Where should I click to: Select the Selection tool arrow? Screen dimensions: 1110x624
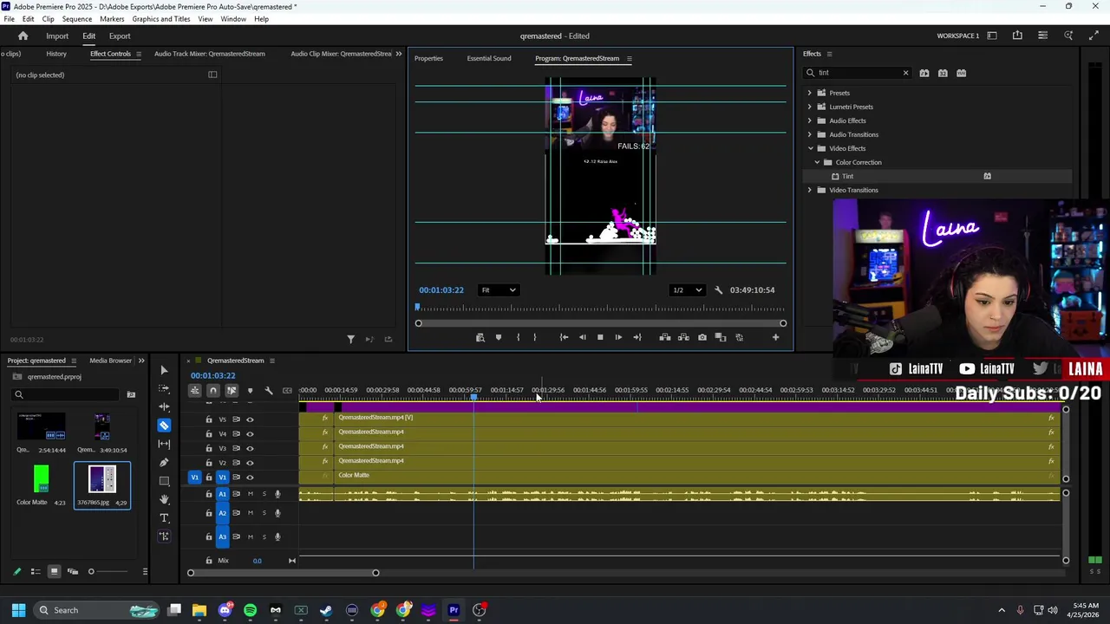point(164,370)
